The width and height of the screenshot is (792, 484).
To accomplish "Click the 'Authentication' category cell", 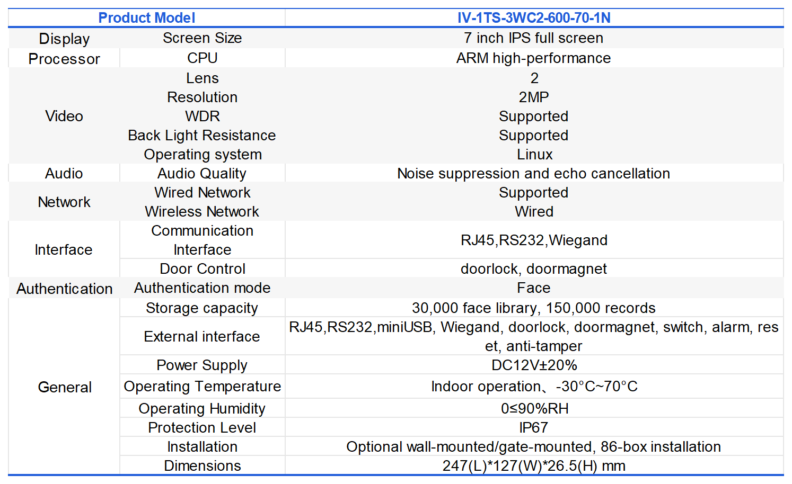I will click(64, 289).
